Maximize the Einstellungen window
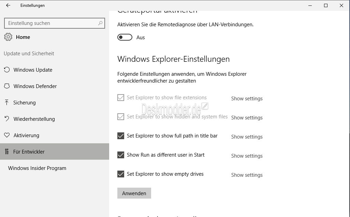 tap(326, 5)
